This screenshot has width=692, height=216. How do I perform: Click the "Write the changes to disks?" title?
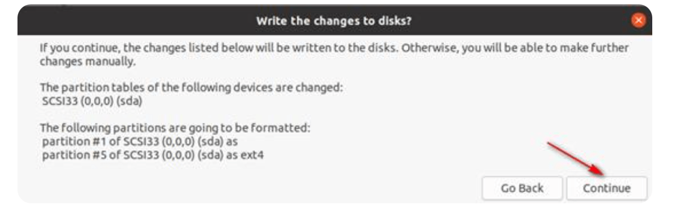pyautogui.click(x=335, y=21)
